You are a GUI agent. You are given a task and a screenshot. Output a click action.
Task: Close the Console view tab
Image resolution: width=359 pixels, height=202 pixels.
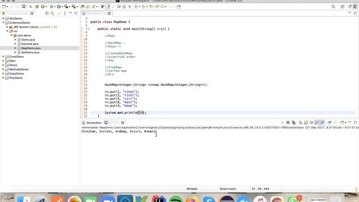pos(122,123)
